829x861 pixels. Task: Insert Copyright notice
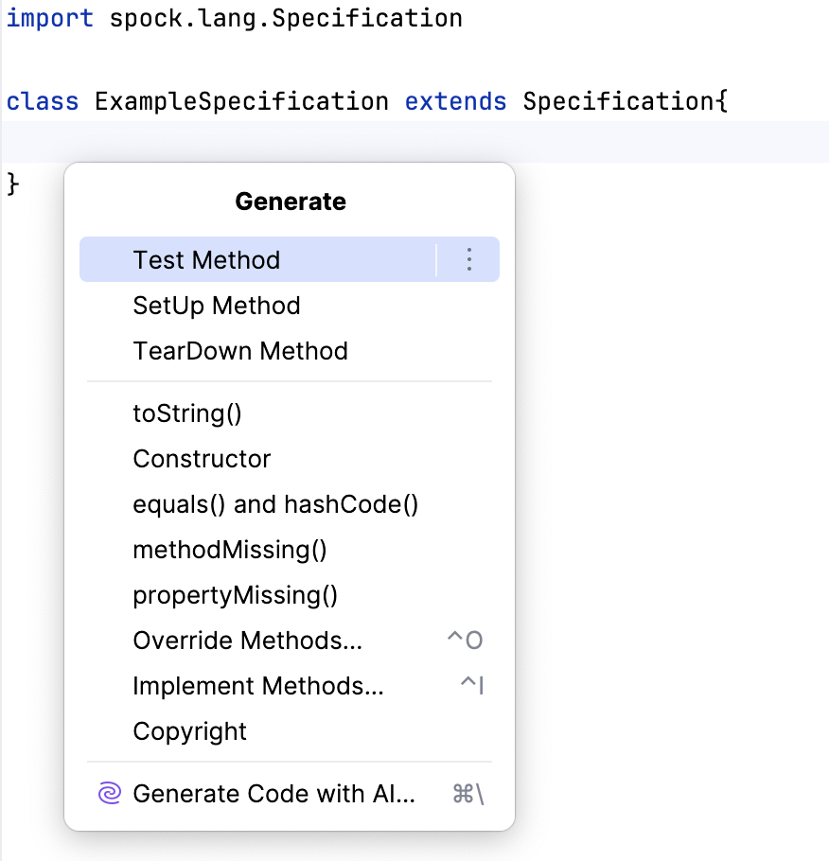tap(188, 730)
